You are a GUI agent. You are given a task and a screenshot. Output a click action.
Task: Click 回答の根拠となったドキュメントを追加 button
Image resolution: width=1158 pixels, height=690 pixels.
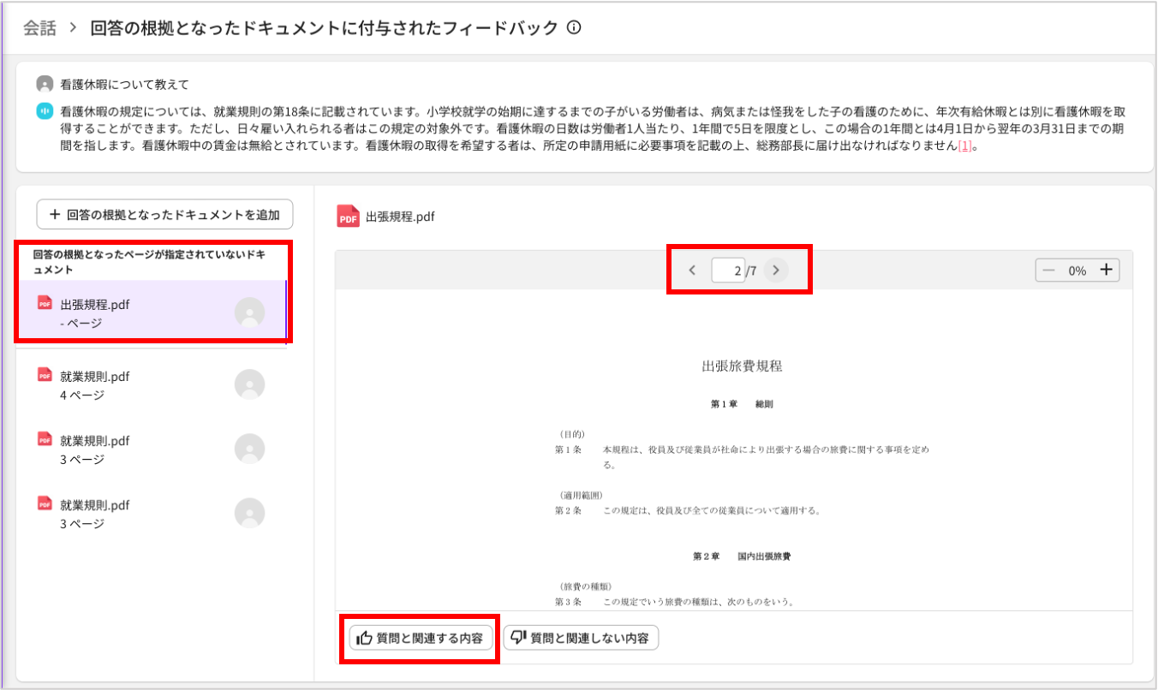[164, 215]
